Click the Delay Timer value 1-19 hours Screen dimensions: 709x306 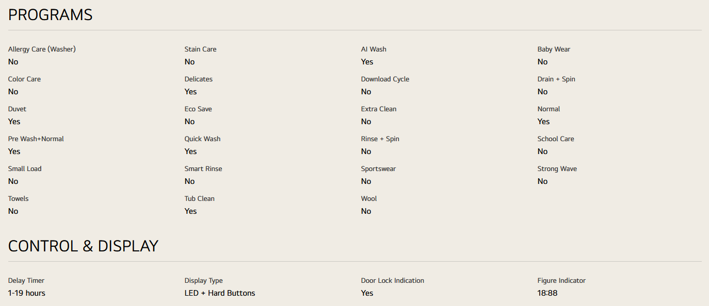coord(27,293)
